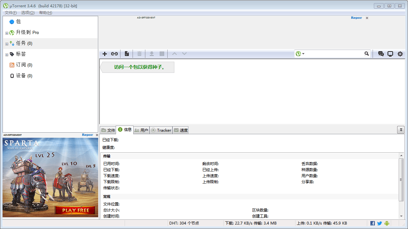Click the Move Down Queue arrow

coord(184,54)
